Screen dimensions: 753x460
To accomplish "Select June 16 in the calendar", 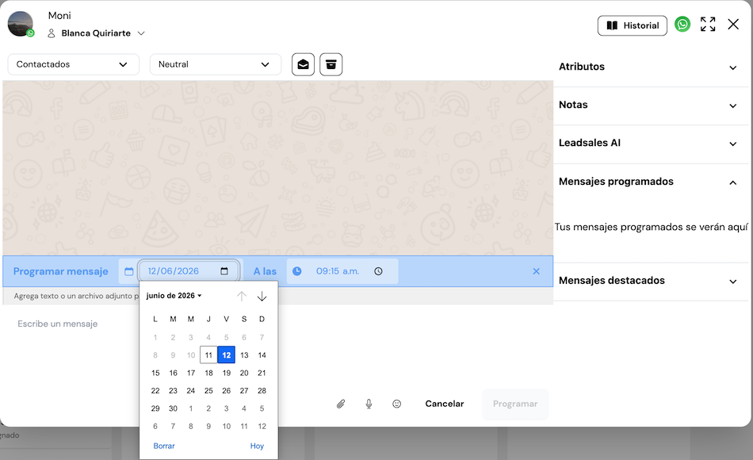I will (173, 373).
